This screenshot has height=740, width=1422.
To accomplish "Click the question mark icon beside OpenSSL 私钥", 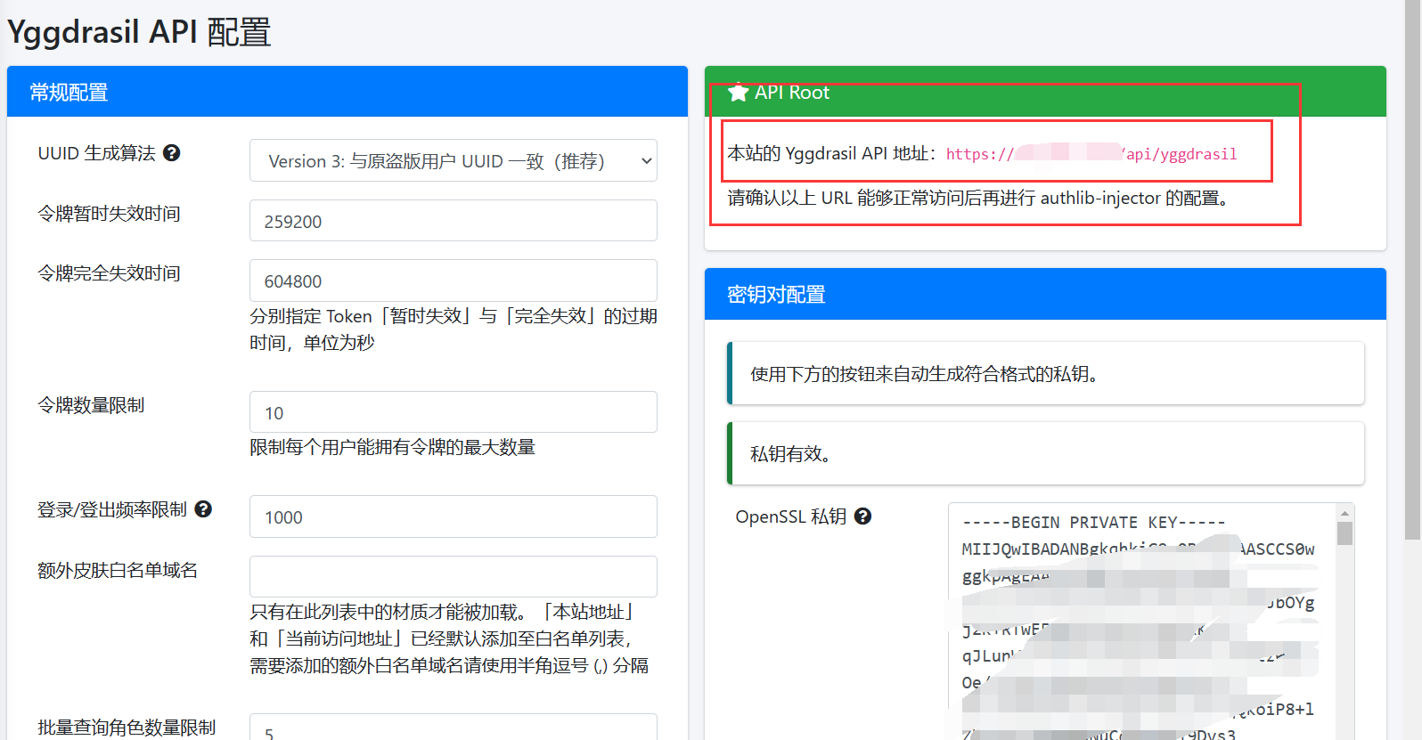I will pos(862,516).
